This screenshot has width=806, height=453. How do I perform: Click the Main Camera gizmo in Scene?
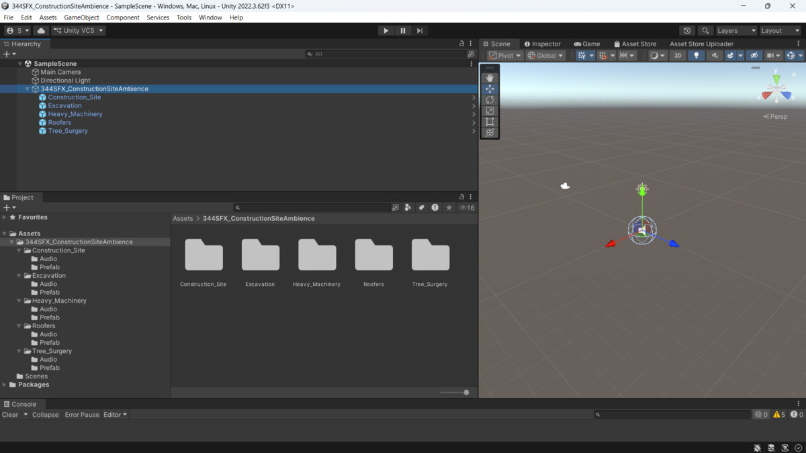tap(565, 186)
